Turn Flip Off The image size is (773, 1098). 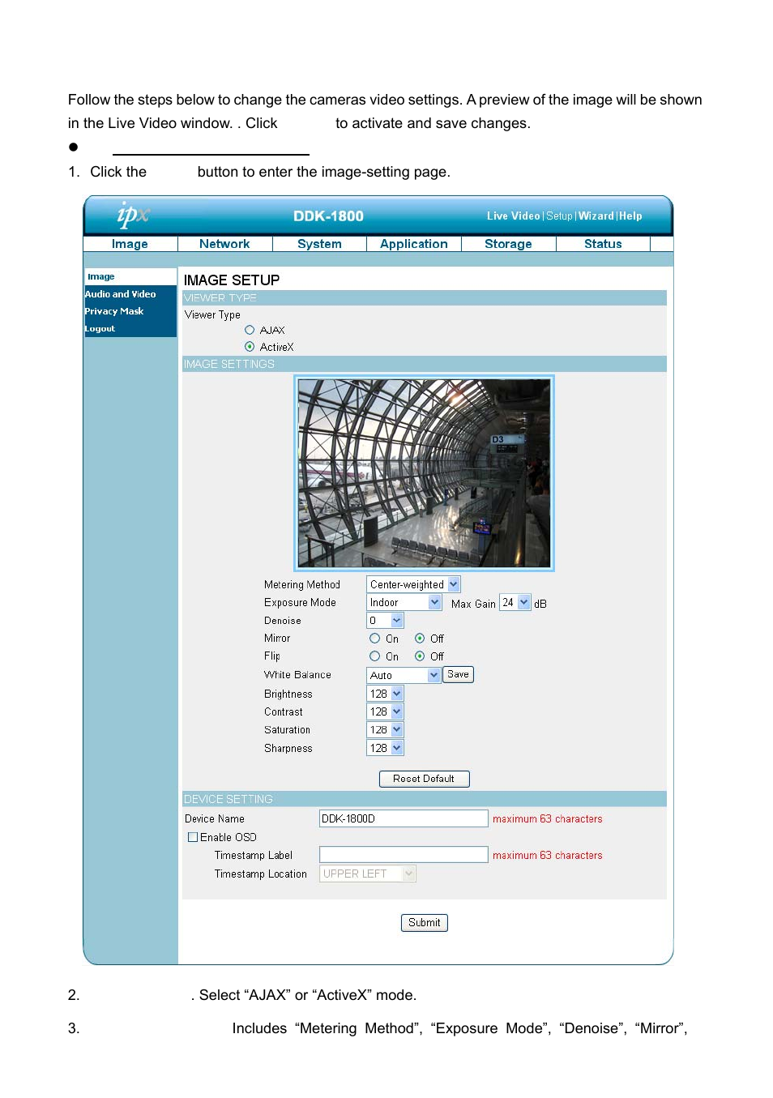(420, 656)
